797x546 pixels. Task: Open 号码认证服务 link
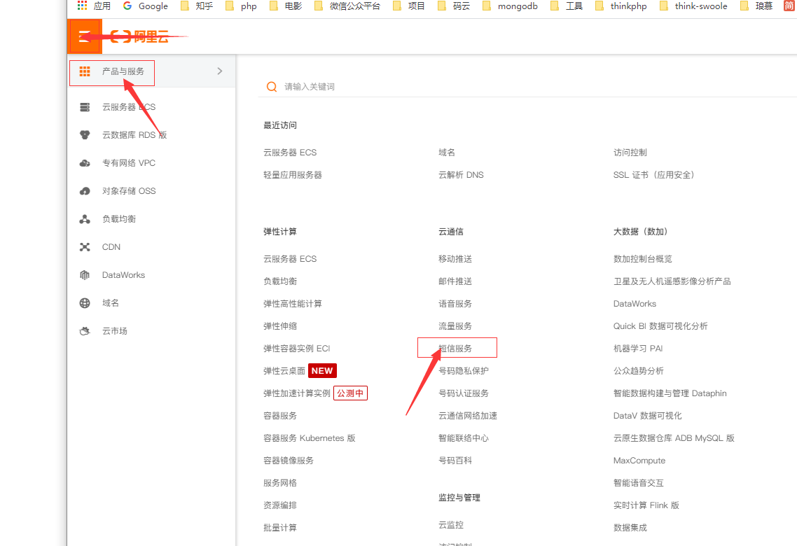click(x=464, y=393)
